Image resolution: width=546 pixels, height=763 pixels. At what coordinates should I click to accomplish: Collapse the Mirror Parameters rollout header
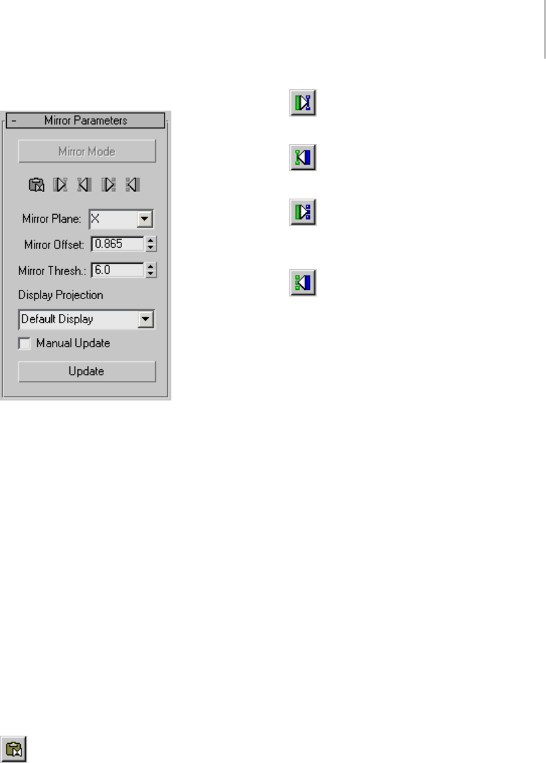point(85,120)
